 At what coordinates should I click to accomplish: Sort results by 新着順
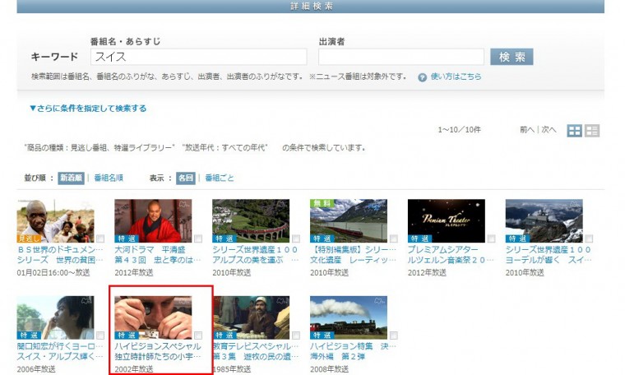71,178
